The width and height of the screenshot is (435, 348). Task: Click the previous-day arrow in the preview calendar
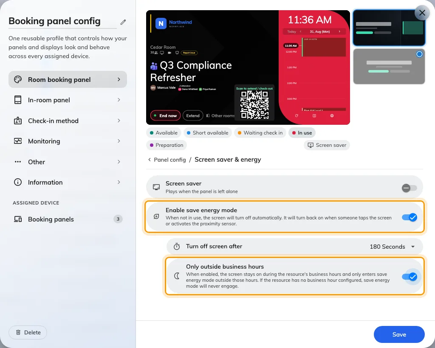click(x=300, y=31)
